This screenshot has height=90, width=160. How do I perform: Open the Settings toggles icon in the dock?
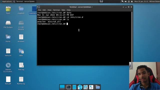[x=91, y=87]
